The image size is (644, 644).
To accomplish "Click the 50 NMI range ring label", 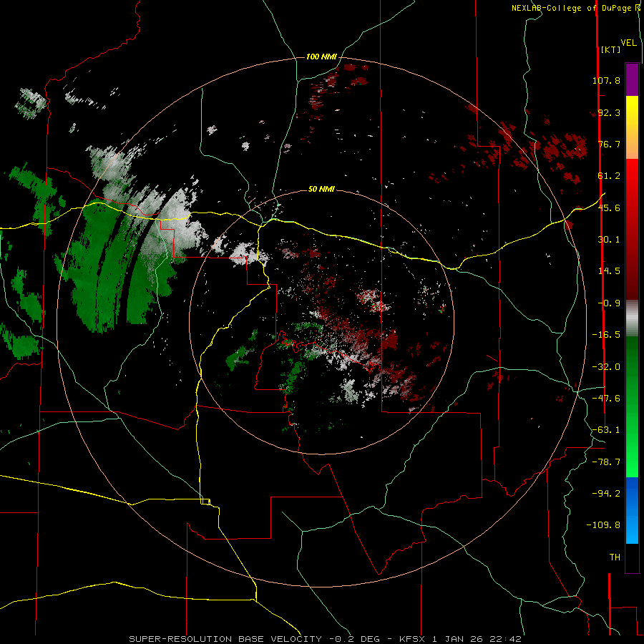I will tap(321, 190).
